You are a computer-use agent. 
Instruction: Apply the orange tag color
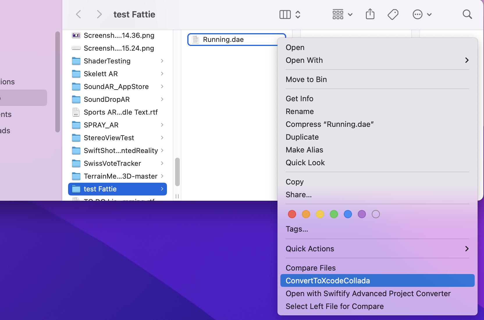click(306, 214)
